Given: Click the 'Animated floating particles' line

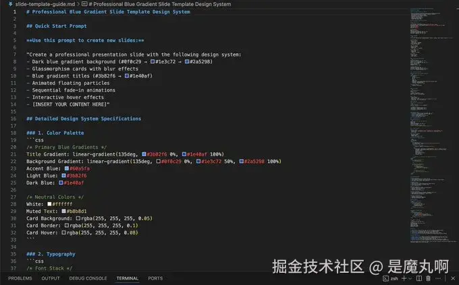Looking at the screenshot, I should coord(68,84).
